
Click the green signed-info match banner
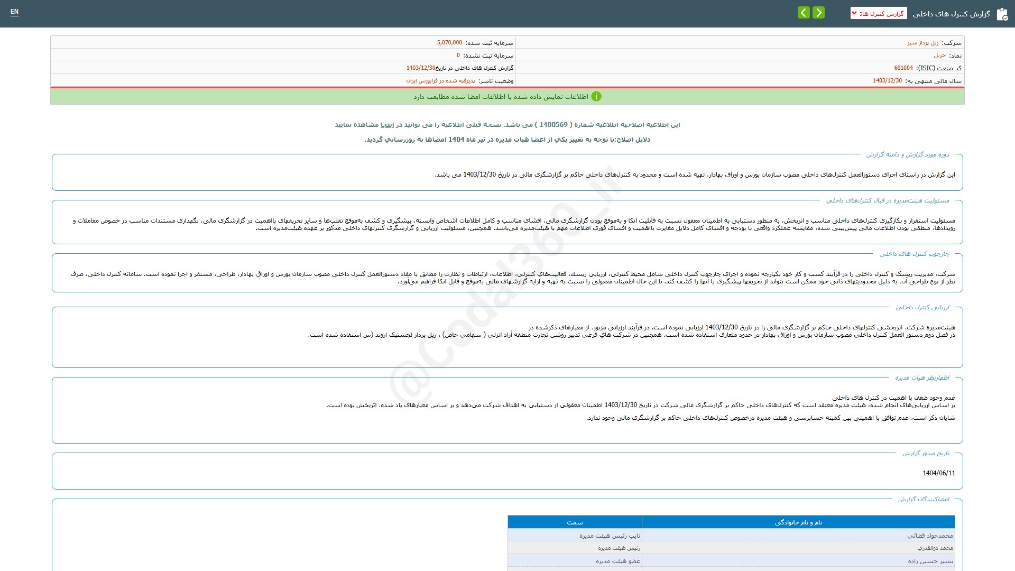(508, 97)
